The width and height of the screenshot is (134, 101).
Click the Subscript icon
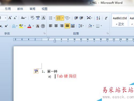(x=1, y=26)
